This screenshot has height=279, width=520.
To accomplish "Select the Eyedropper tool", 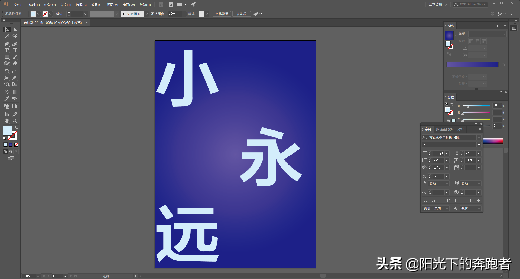I will 7,99.
